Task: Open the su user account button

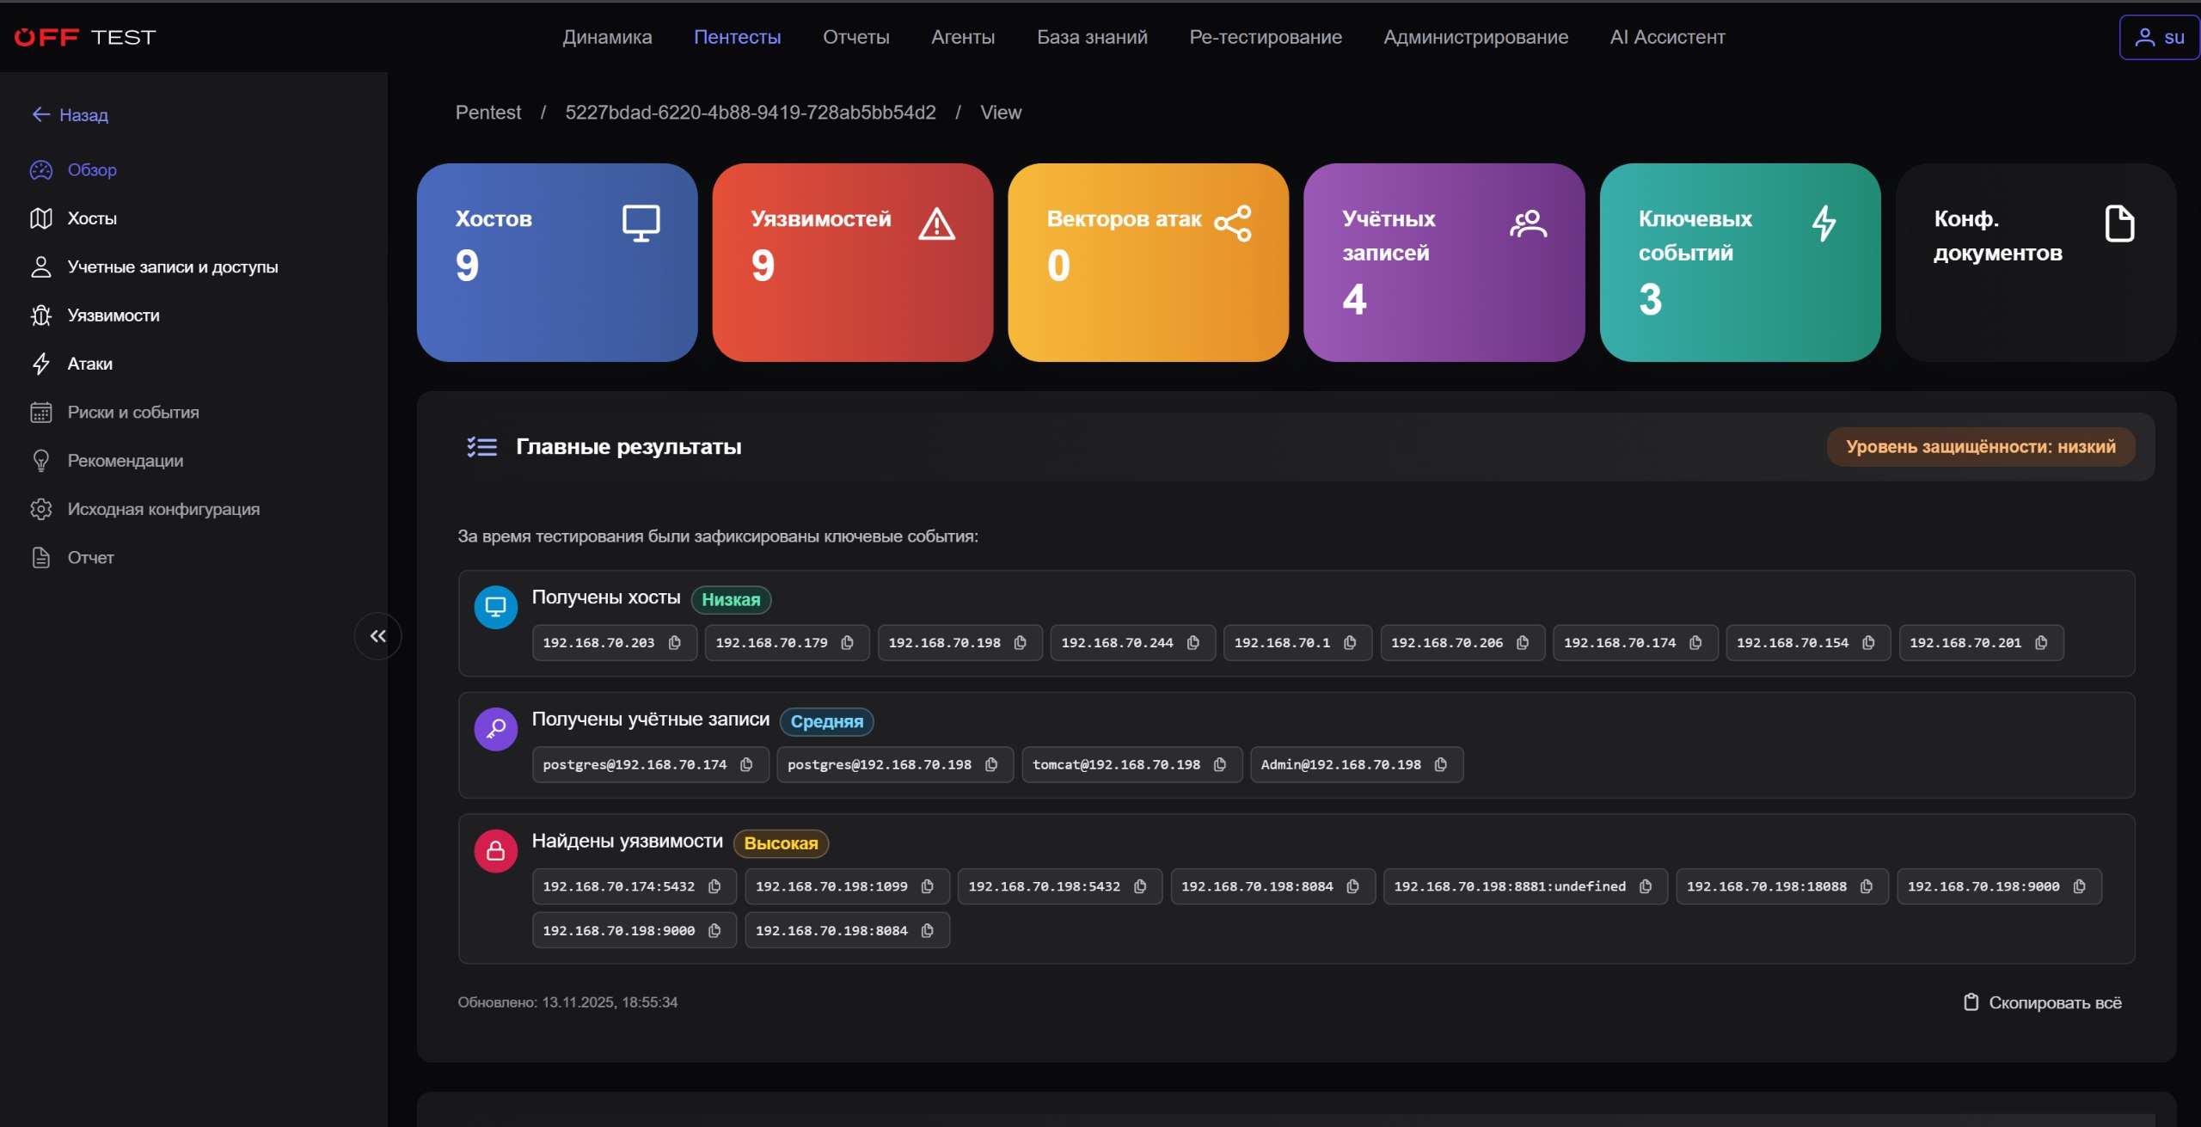Action: [2159, 37]
